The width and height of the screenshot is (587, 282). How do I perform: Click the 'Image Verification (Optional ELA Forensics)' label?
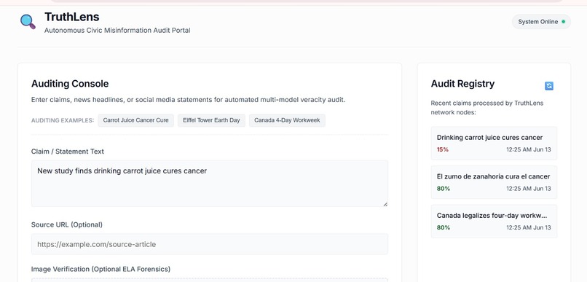tap(101, 269)
